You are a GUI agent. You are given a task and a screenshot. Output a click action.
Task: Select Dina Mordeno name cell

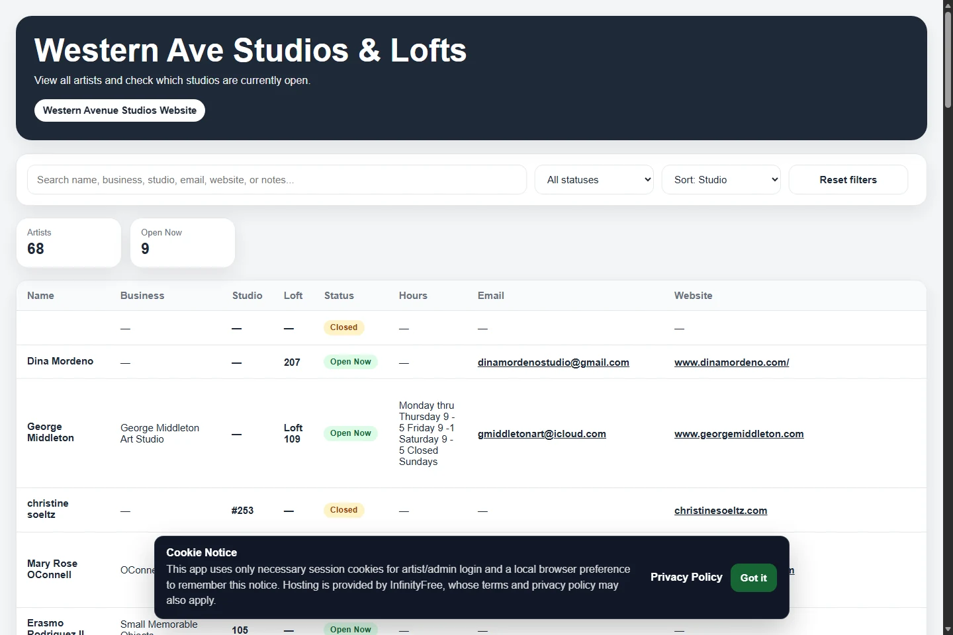60,361
